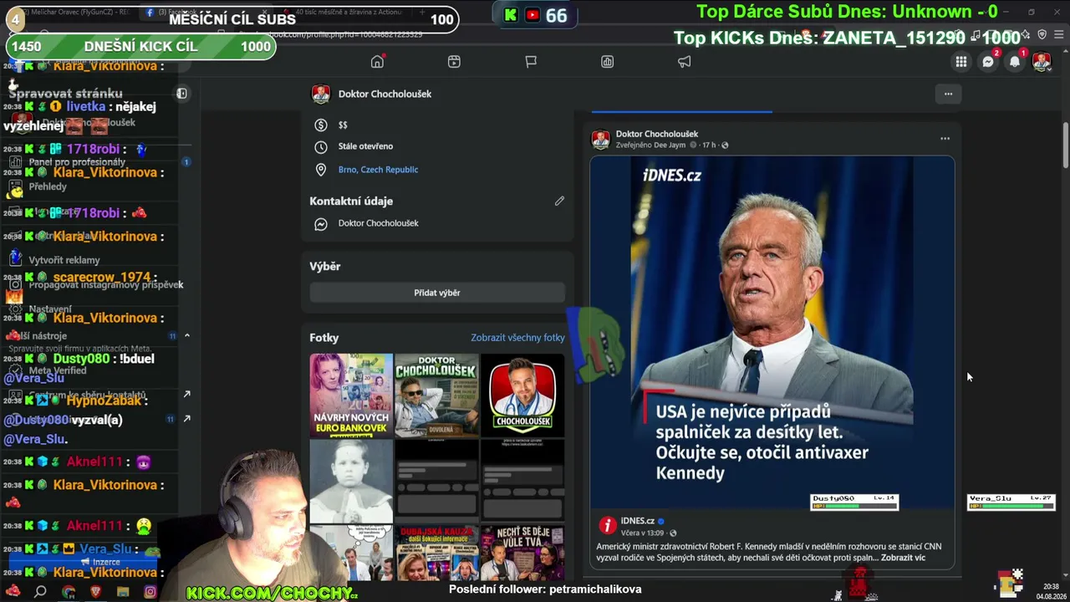Open the iDNES.cz shared post source
Screen dimensions: 1070x602
(637, 521)
